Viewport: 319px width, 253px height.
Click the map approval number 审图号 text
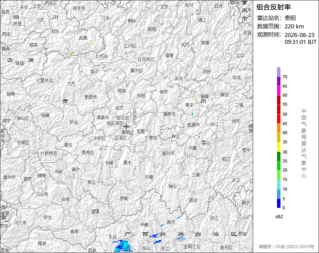[286, 247]
